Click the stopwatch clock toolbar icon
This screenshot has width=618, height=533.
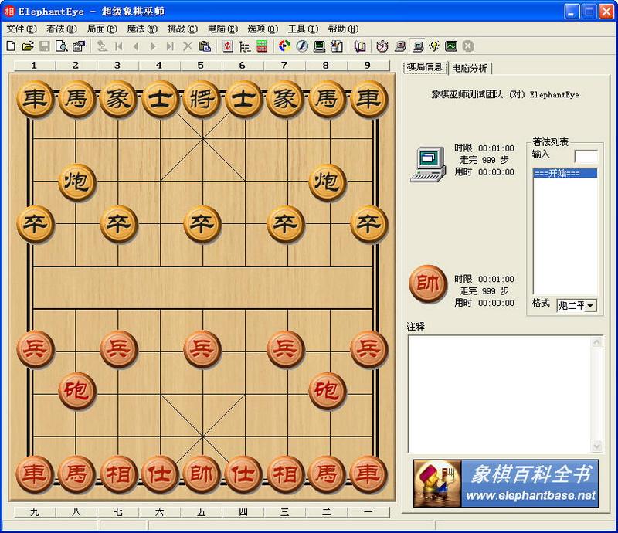[382, 46]
